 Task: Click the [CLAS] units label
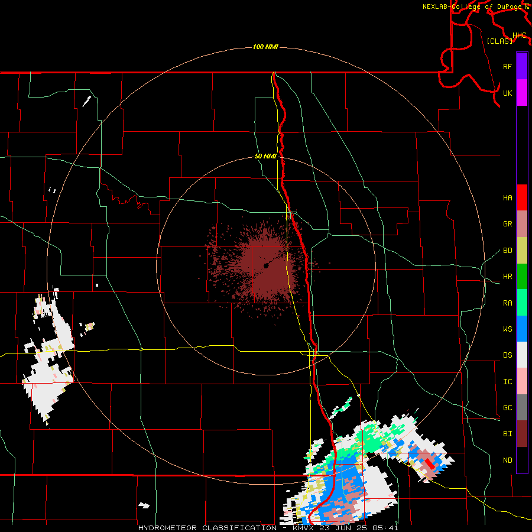pos(499,41)
